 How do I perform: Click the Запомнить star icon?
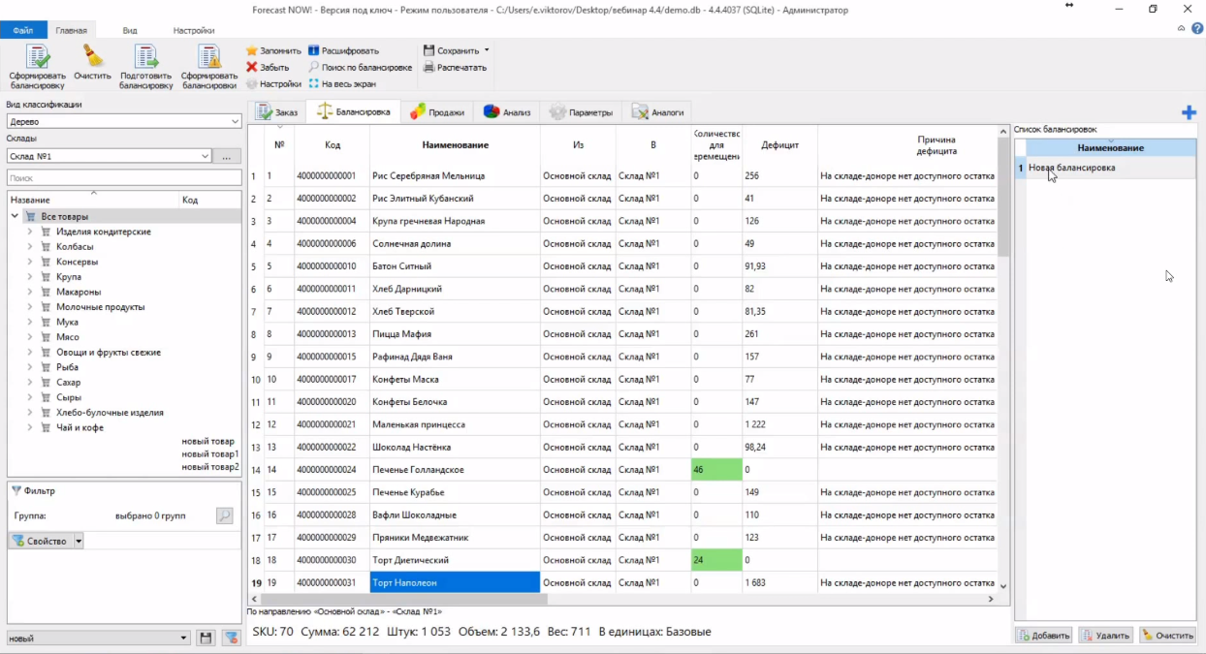(x=252, y=50)
